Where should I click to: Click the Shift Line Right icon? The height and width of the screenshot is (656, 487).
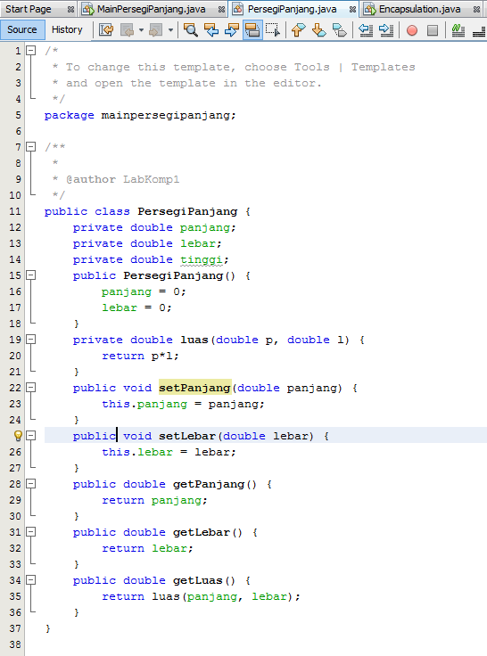coord(385,29)
